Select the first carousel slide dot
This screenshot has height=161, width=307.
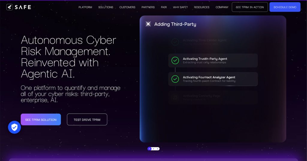[150, 149]
